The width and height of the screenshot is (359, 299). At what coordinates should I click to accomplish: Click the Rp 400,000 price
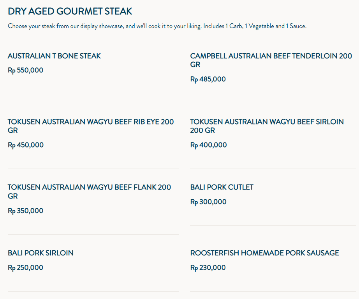pyautogui.click(x=208, y=145)
